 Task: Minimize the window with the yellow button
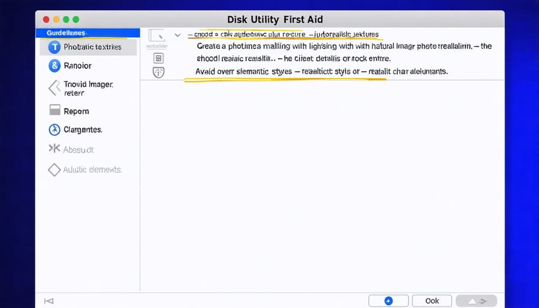point(56,20)
